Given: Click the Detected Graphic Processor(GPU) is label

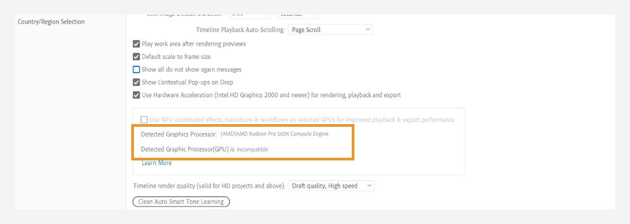Looking at the screenshot, I should (x=187, y=149).
